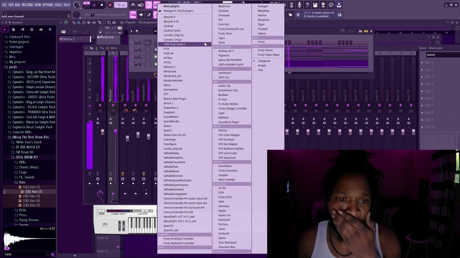Click the question mark help icon
This screenshot has width=460, height=258.
pos(307,5)
